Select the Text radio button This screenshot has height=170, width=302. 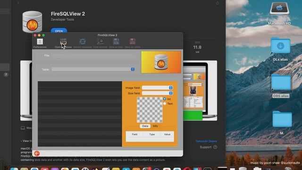(x=165, y=103)
